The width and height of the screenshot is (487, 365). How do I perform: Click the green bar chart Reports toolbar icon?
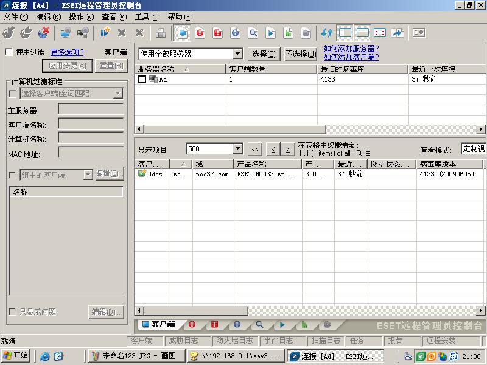point(288,33)
